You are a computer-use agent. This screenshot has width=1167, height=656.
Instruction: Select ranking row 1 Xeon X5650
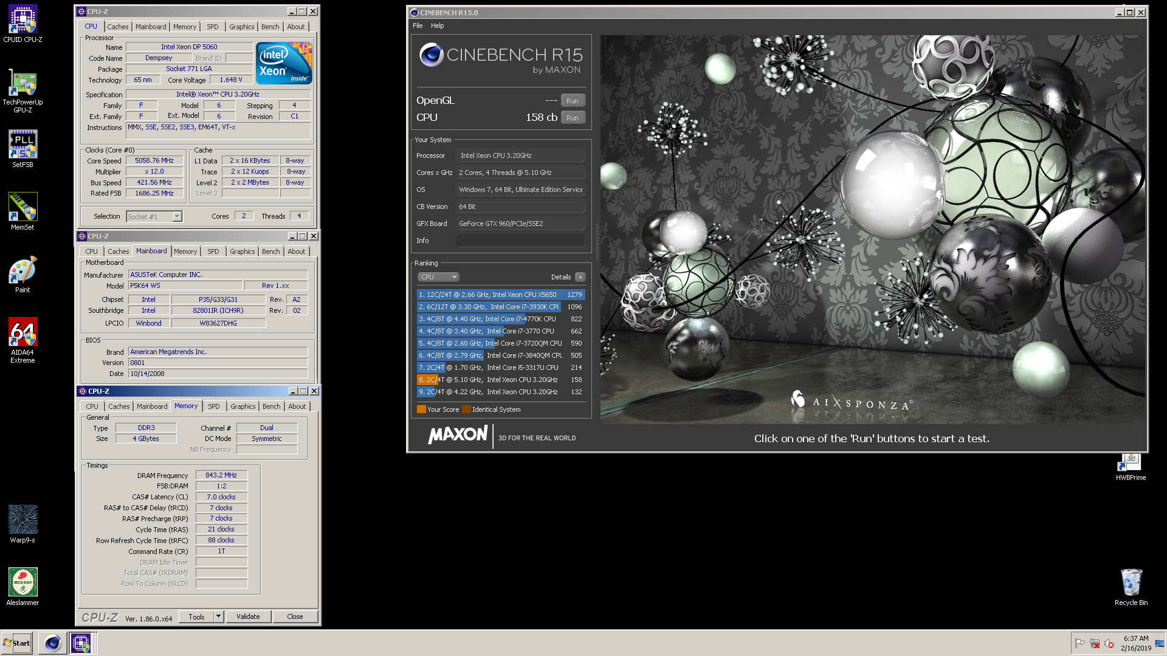[x=501, y=295]
